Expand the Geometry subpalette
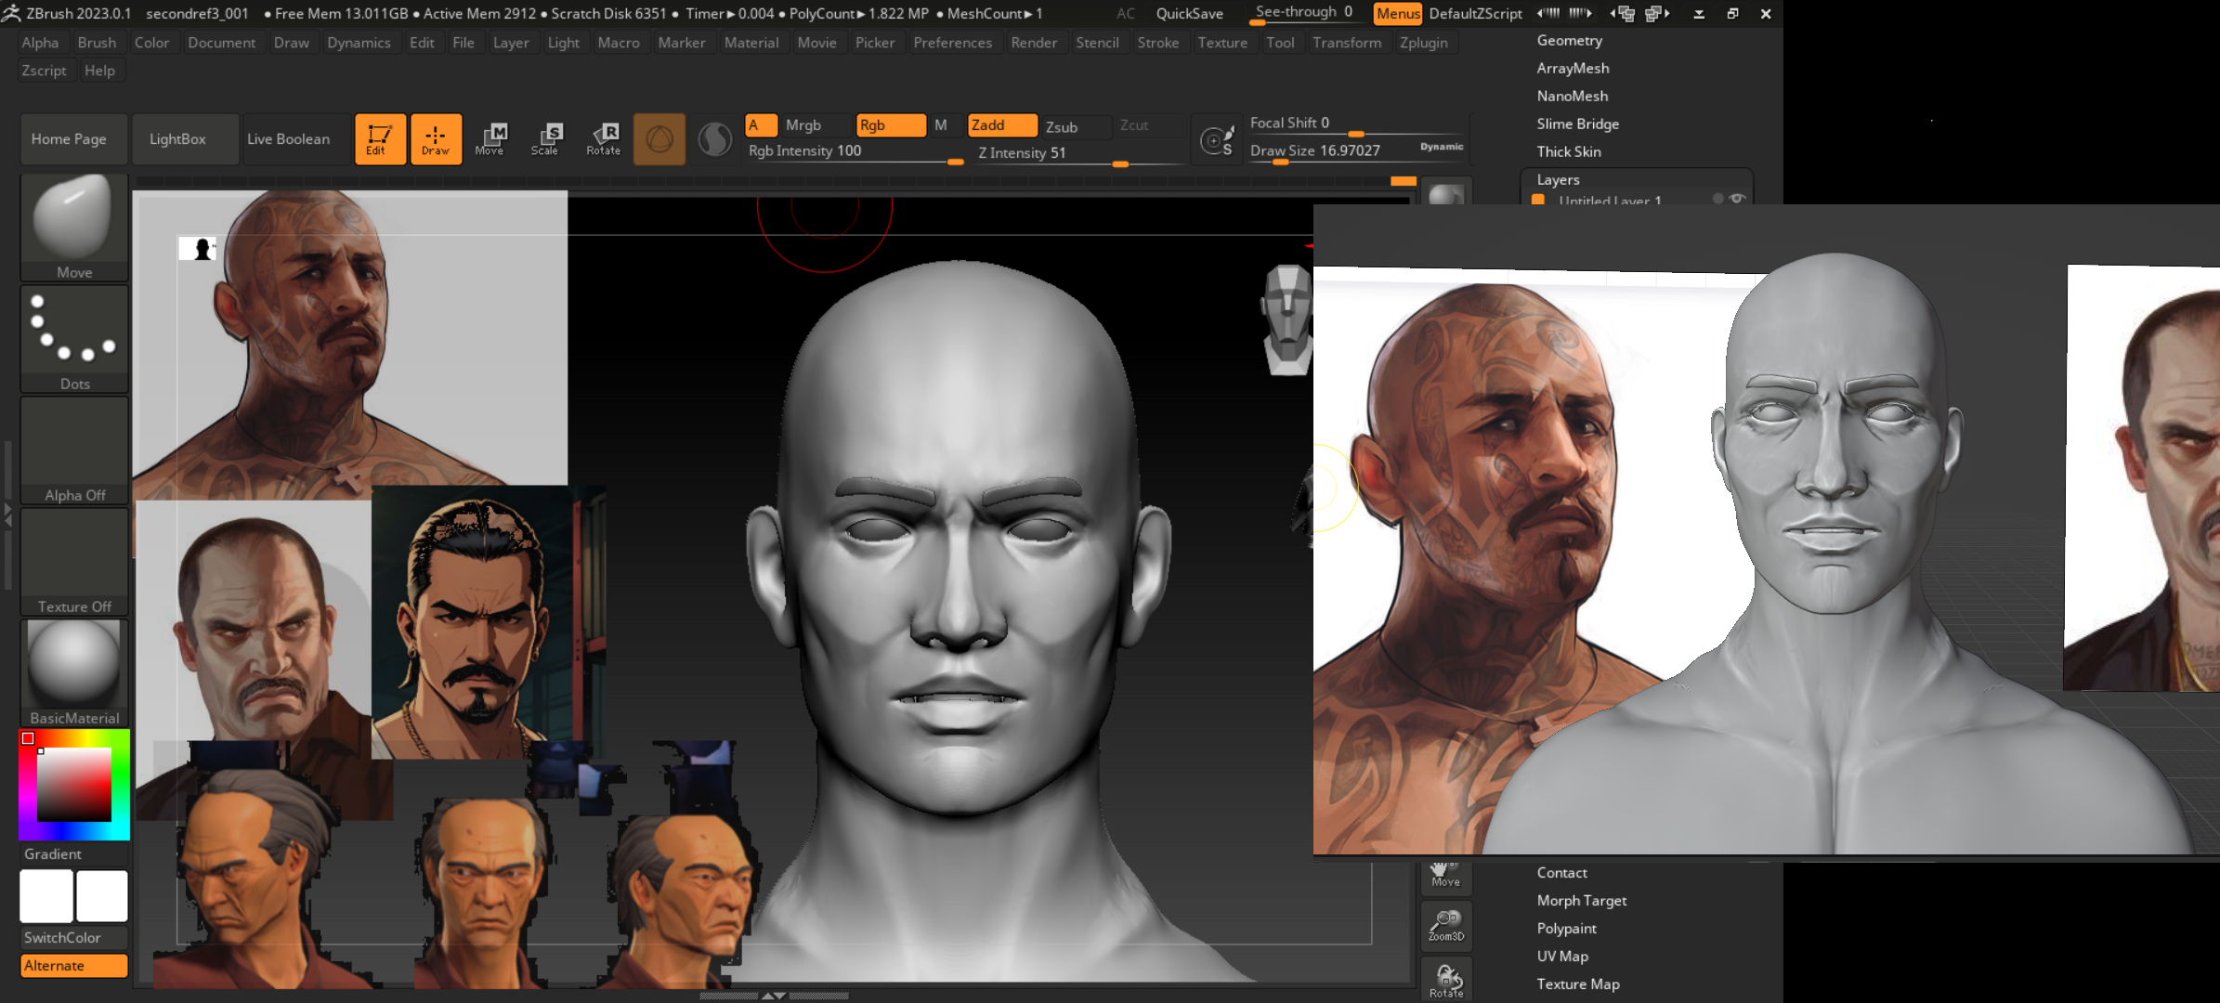This screenshot has height=1003, width=2220. coord(1569,41)
